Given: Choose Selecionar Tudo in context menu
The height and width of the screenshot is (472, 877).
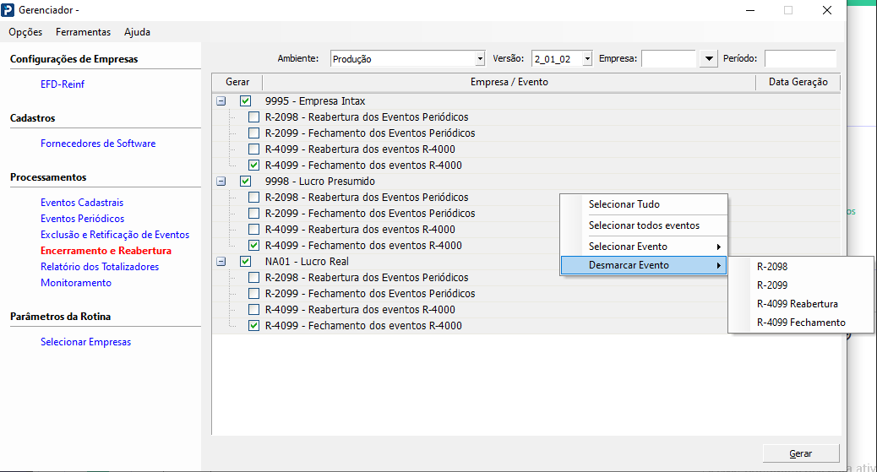Looking at the screenshot, I should 624,204.
